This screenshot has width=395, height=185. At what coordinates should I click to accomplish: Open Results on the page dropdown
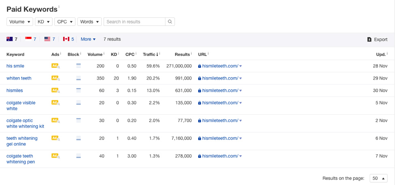tap(378, 178)
